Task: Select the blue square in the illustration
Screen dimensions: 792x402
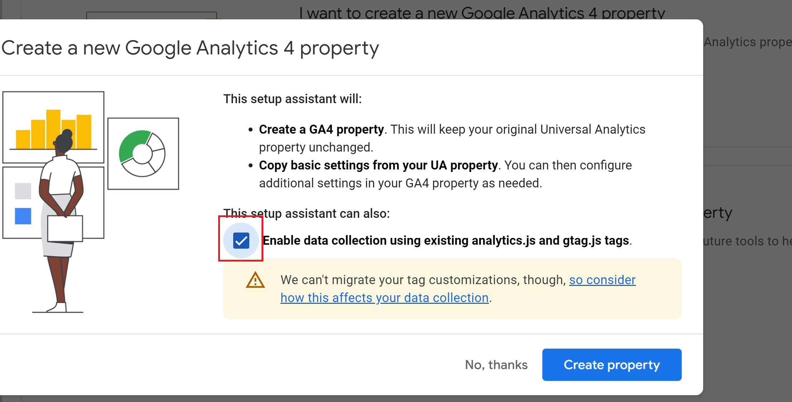Action: point(23,216)
